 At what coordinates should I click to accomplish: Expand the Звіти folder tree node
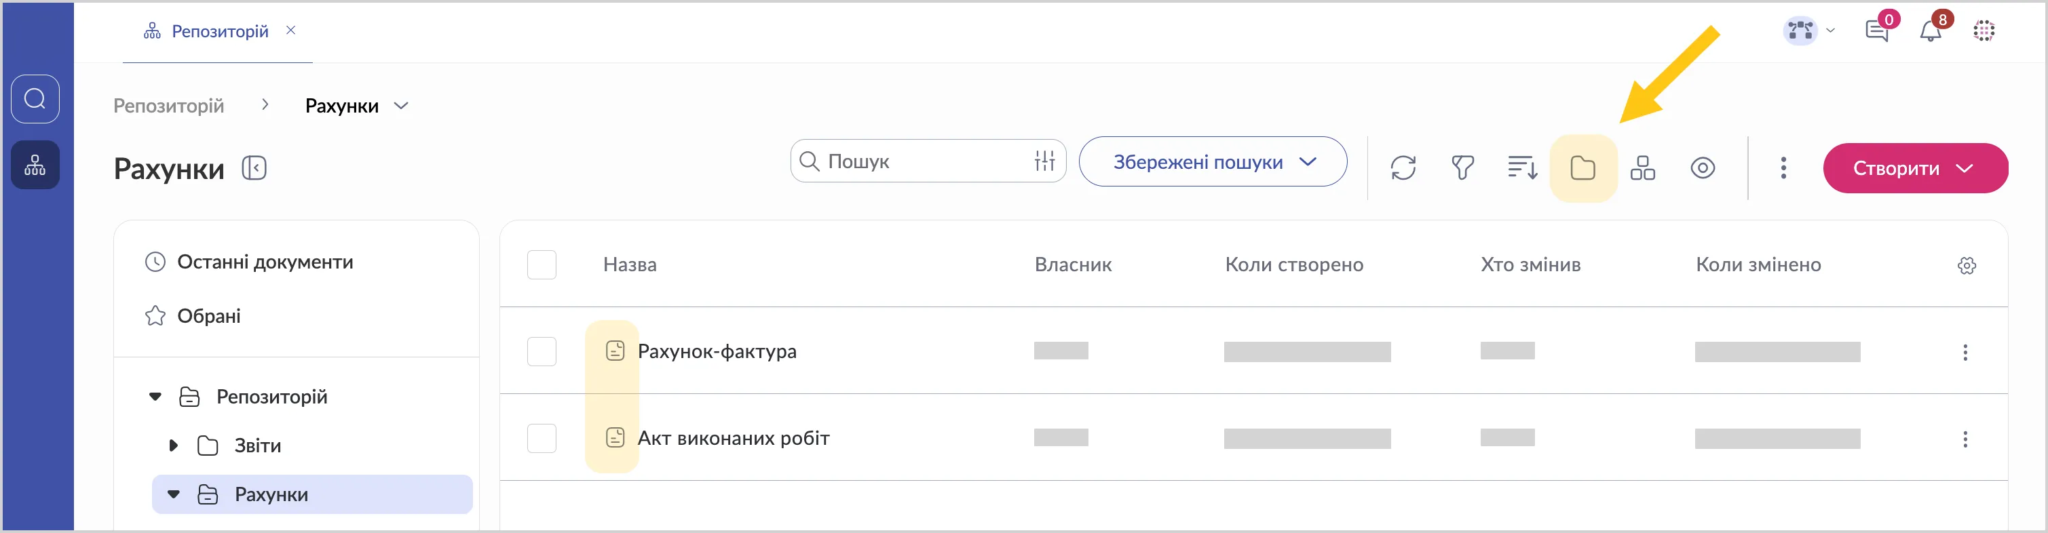pyautogui.click(x=173, y=446)
